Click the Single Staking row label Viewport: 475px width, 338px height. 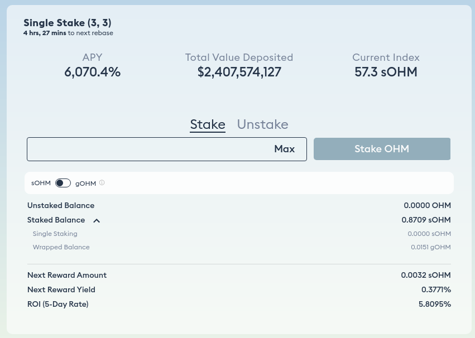[x=55, y=234]
